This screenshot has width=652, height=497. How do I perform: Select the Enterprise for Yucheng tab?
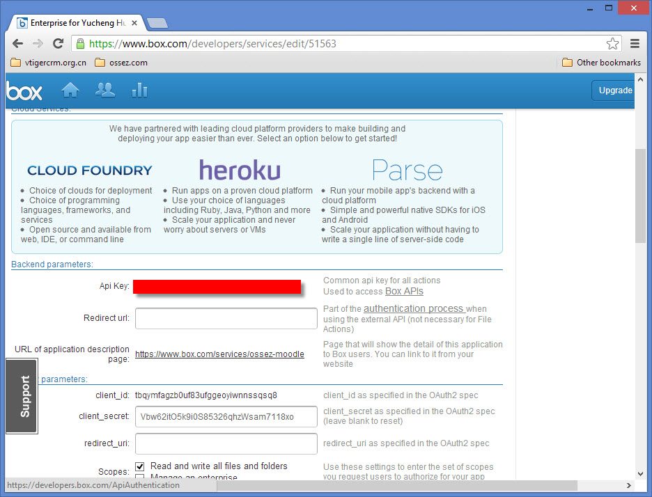[77, 23]
